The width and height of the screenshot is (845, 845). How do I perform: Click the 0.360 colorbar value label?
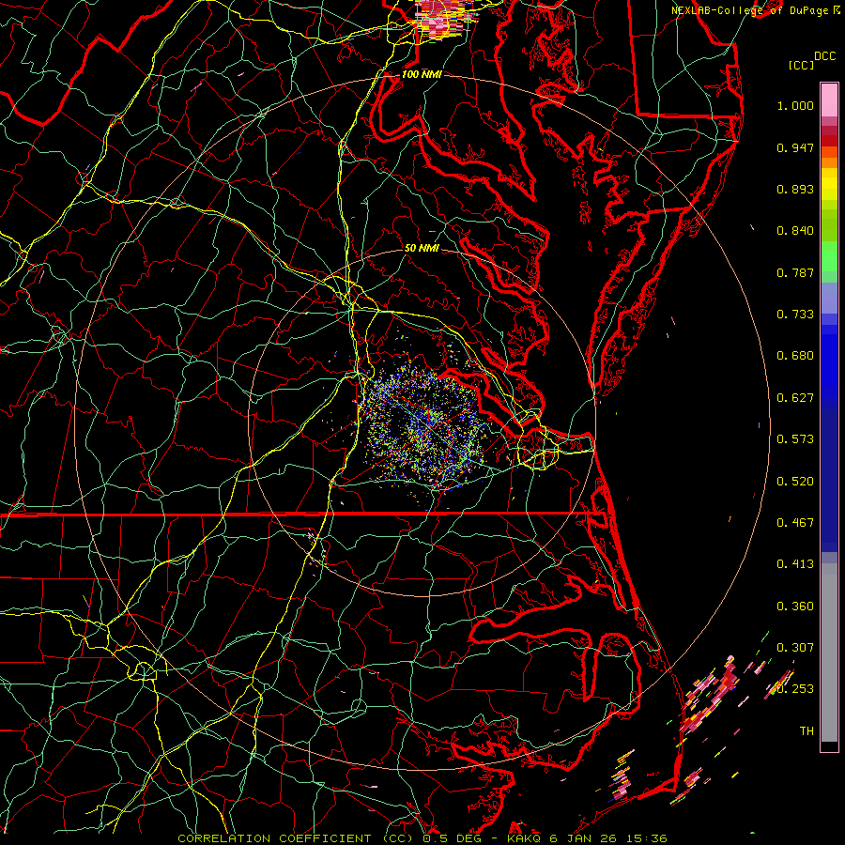tap(795, 607)
